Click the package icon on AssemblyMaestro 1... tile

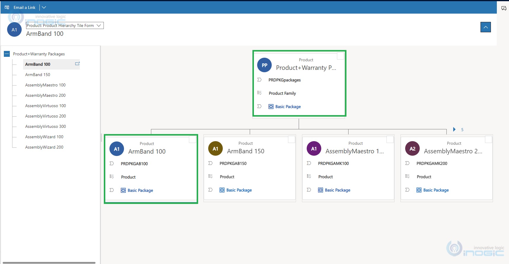[320, 190]
